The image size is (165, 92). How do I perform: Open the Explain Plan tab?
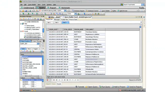(64, 19)
